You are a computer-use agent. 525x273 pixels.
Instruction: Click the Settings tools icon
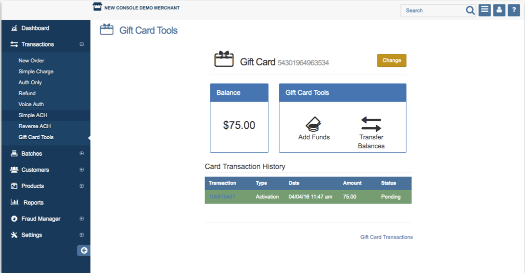pyautogui.click(x=14, y=235)
